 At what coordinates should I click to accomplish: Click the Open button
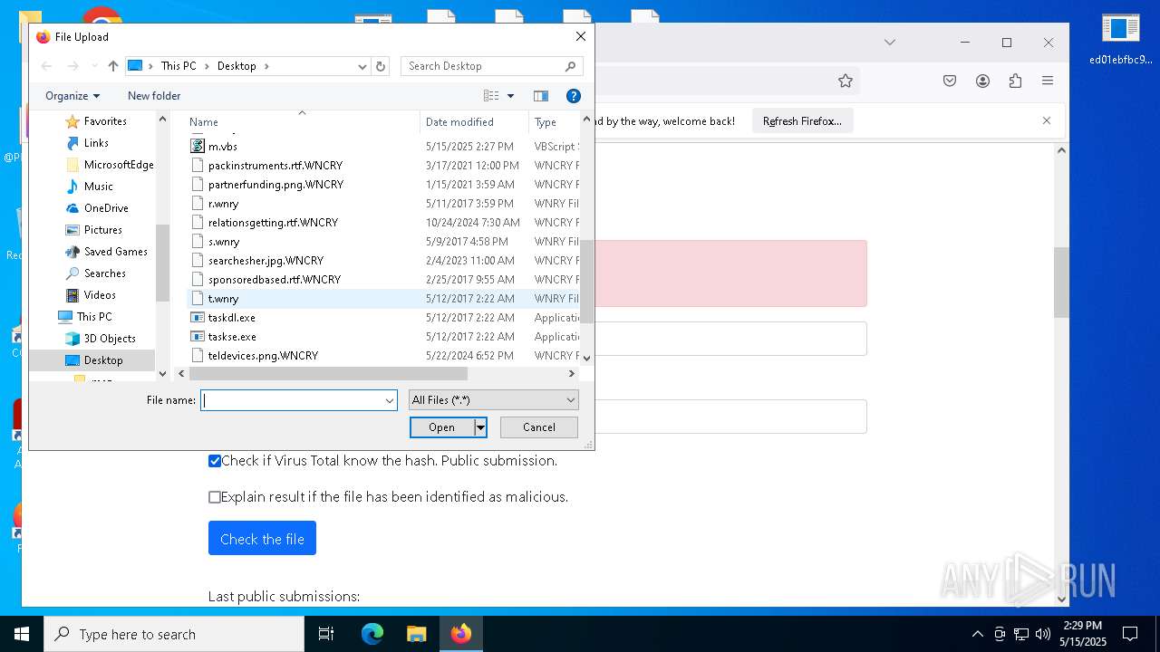pos(442,427)
